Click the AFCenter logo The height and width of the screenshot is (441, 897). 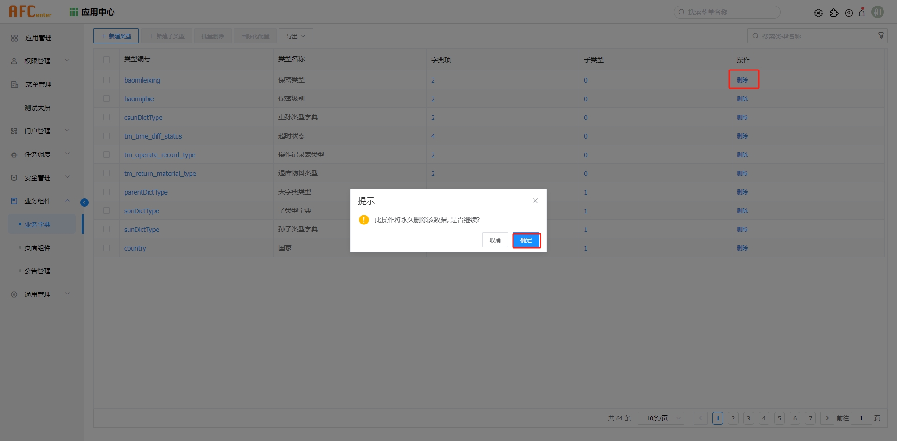(x=30, y=12)
